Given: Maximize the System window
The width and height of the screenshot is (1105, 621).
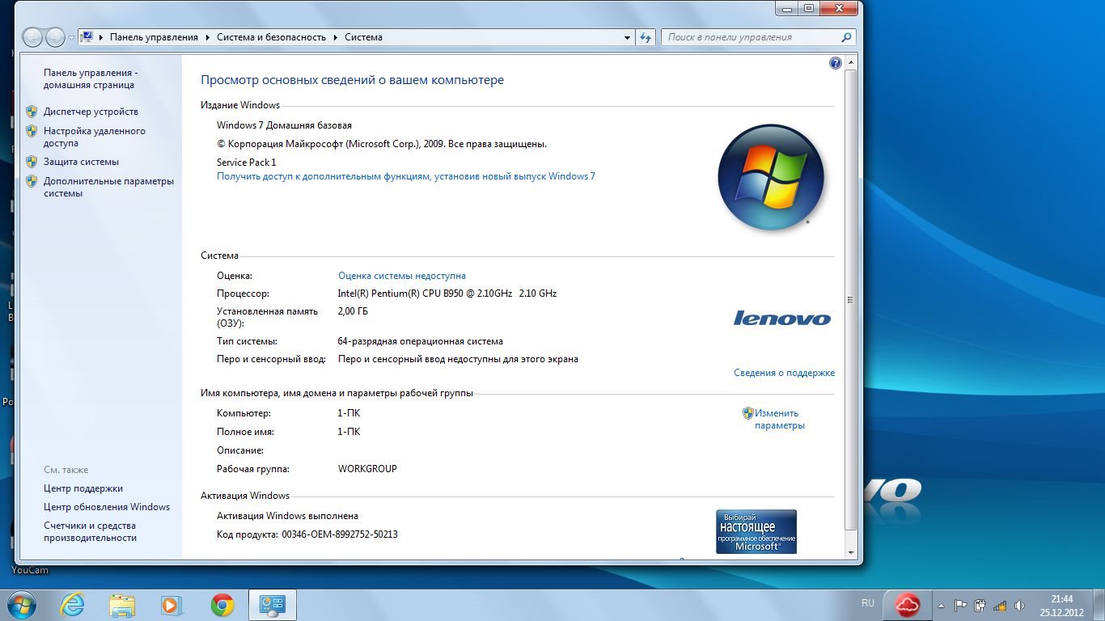Looking at the screenshot, I should tap(808, 7).
